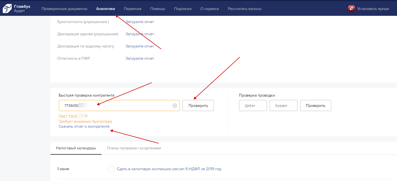Click the red shortcut icon beside Установить ярлык
397x181 pixels.
pyautogui.click(x=352, y=9)
